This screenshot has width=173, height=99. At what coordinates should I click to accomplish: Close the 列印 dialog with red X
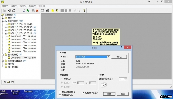(x=128, y=47)
